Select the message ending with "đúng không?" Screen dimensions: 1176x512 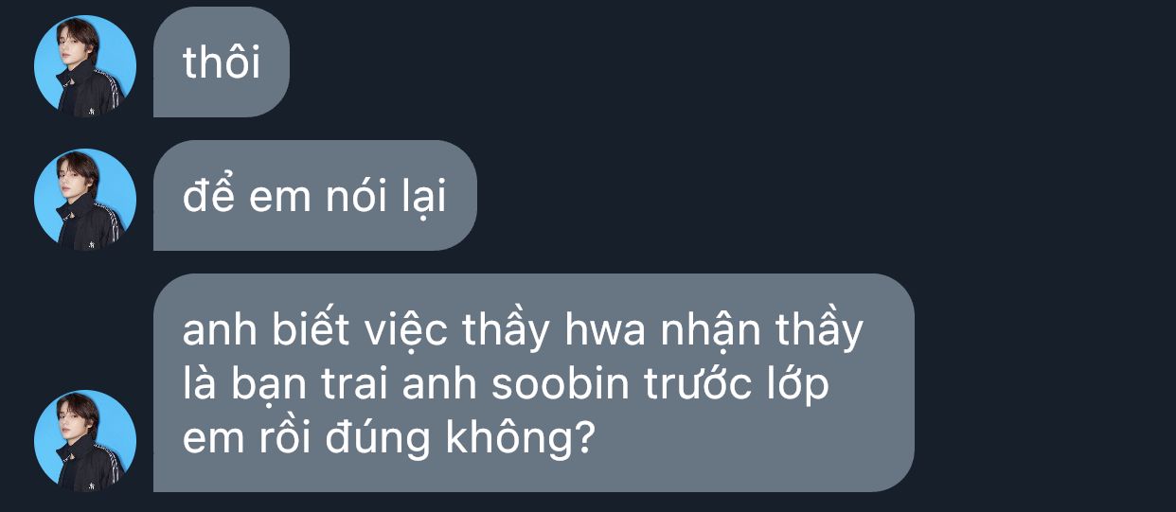533,383
